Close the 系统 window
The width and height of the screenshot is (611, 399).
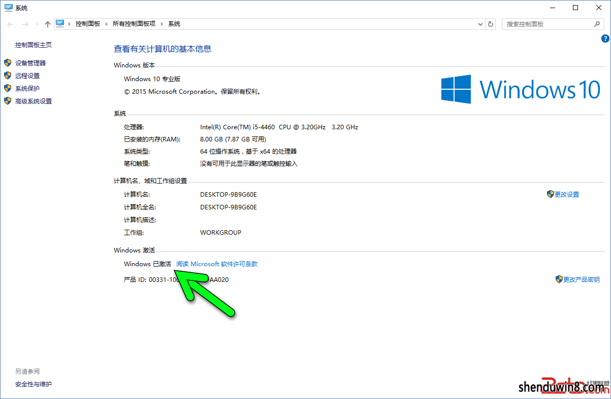[598, 8]
